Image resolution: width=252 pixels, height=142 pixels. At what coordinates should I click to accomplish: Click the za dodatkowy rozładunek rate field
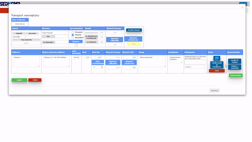coord(102,37)
